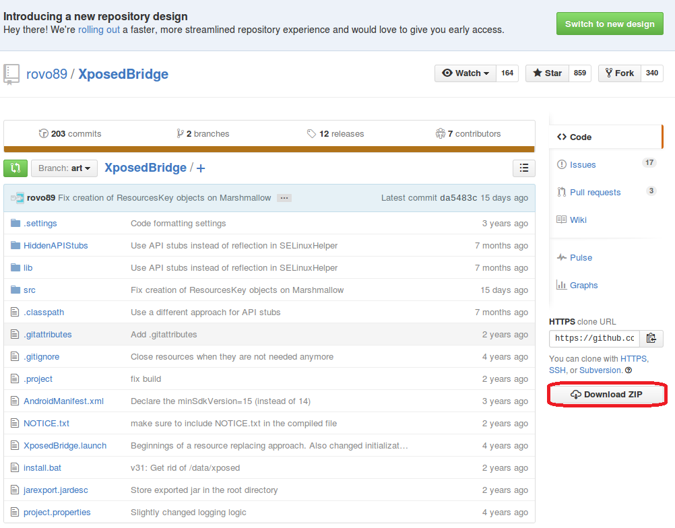Viewport: 675px width, 528px height.
Task: Open the Wiki tab
Action: [x=606, y=220]
